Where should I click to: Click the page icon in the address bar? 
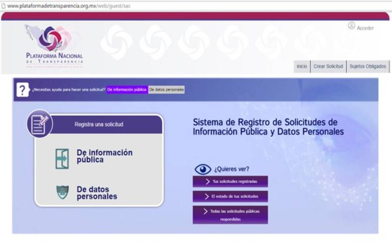(3, 6)
